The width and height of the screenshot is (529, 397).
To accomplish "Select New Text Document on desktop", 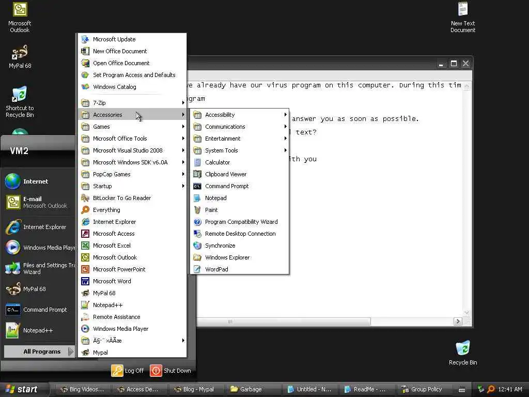I will [x=462, y=18].
